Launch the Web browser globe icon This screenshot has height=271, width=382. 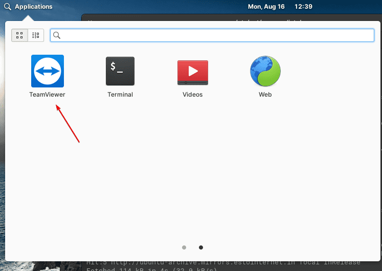265,71
